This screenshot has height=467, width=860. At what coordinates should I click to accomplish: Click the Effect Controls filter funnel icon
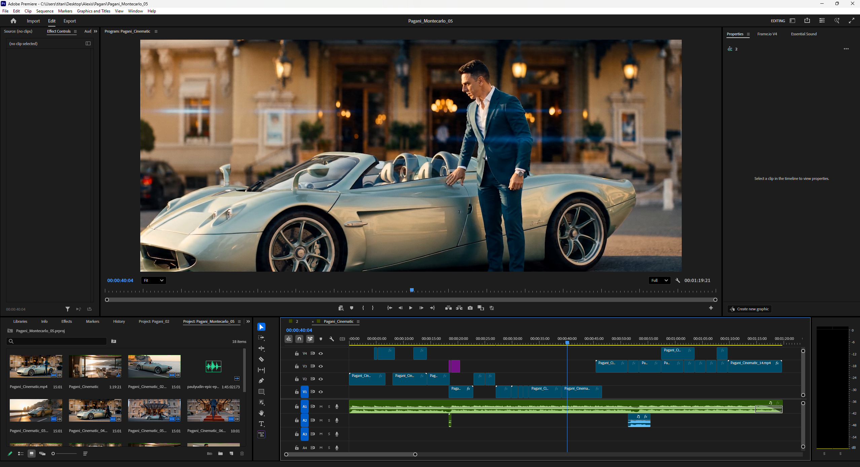point(68,309)
